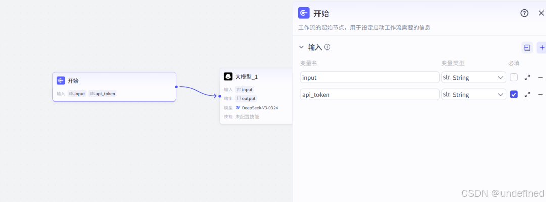
Task: Click the DeepSeek whale model icon
Action: pos(238,108)
